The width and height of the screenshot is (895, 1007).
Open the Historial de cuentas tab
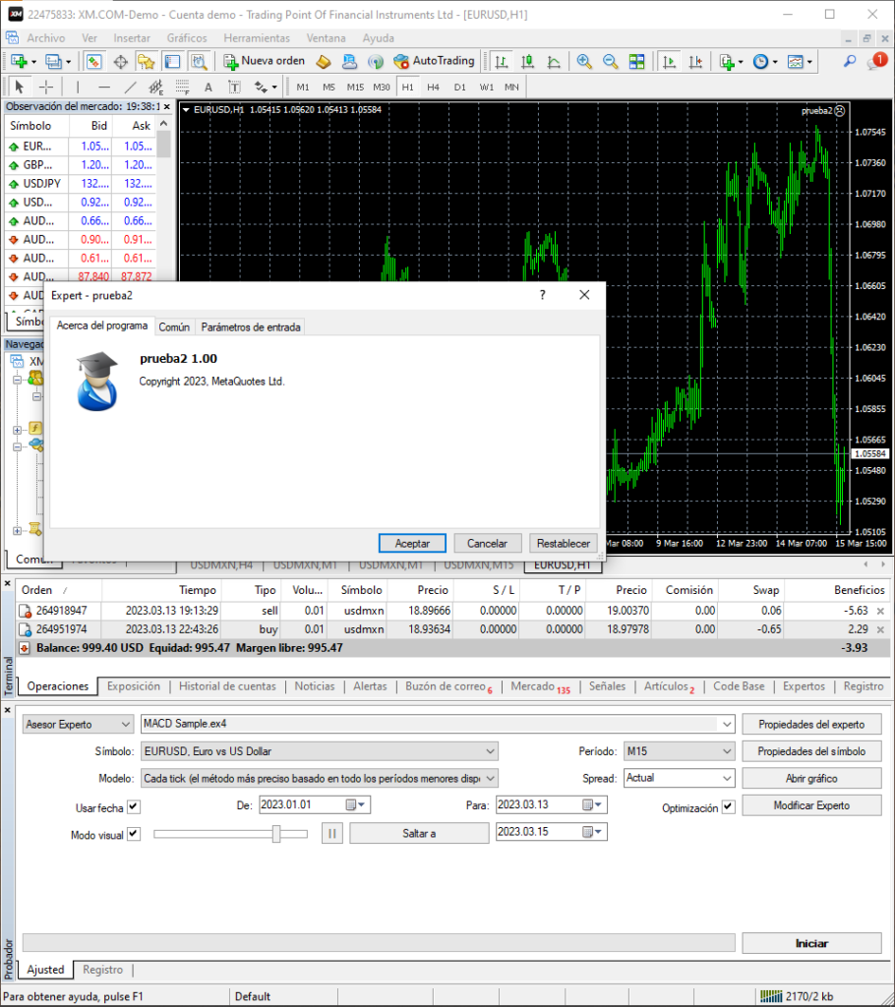pos(227,686)
